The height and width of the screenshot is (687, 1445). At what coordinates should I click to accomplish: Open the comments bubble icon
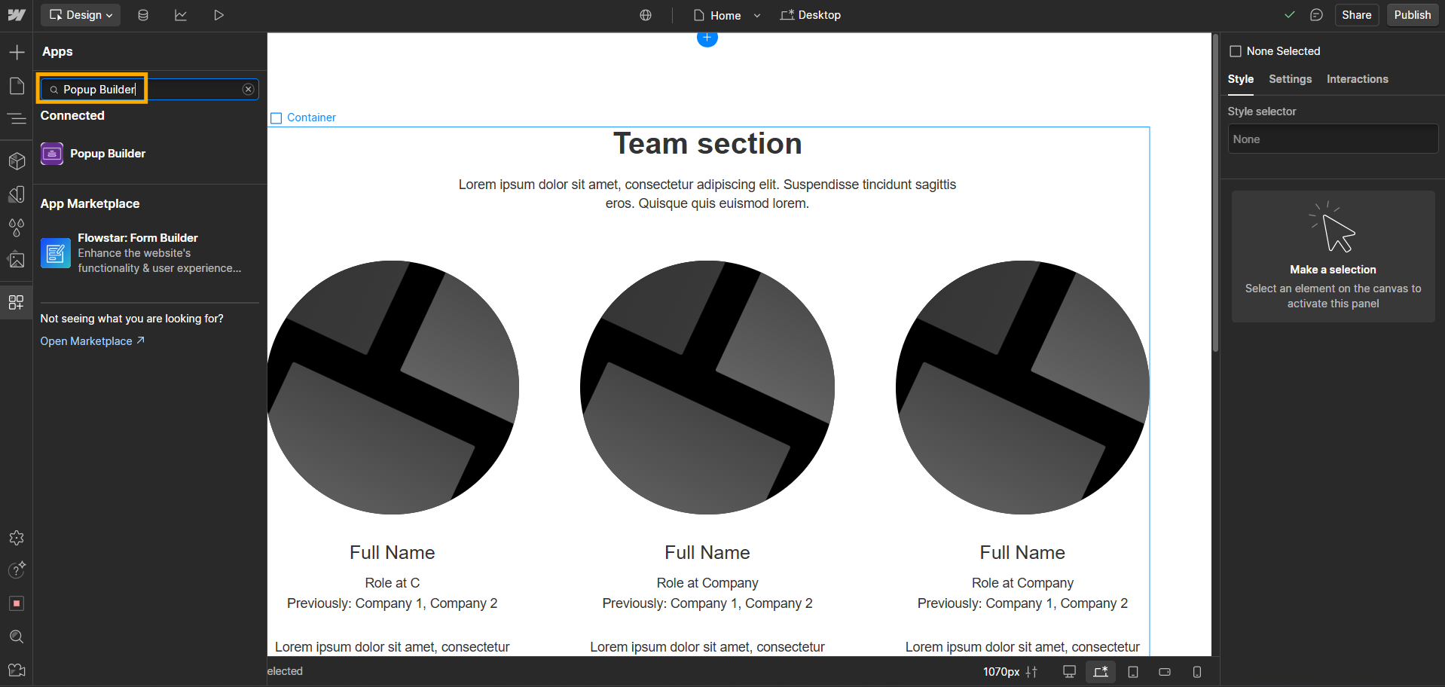click(1316, 15)
